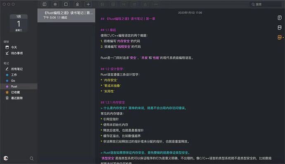Click the star icon next to 已收藏

[x=7, y=92]
